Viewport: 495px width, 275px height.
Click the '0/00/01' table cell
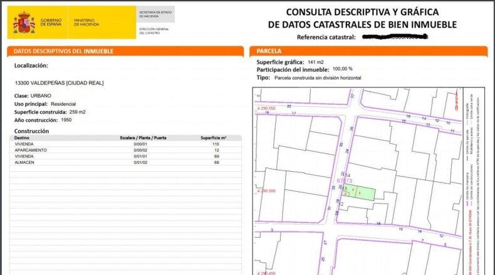[140, 144]
